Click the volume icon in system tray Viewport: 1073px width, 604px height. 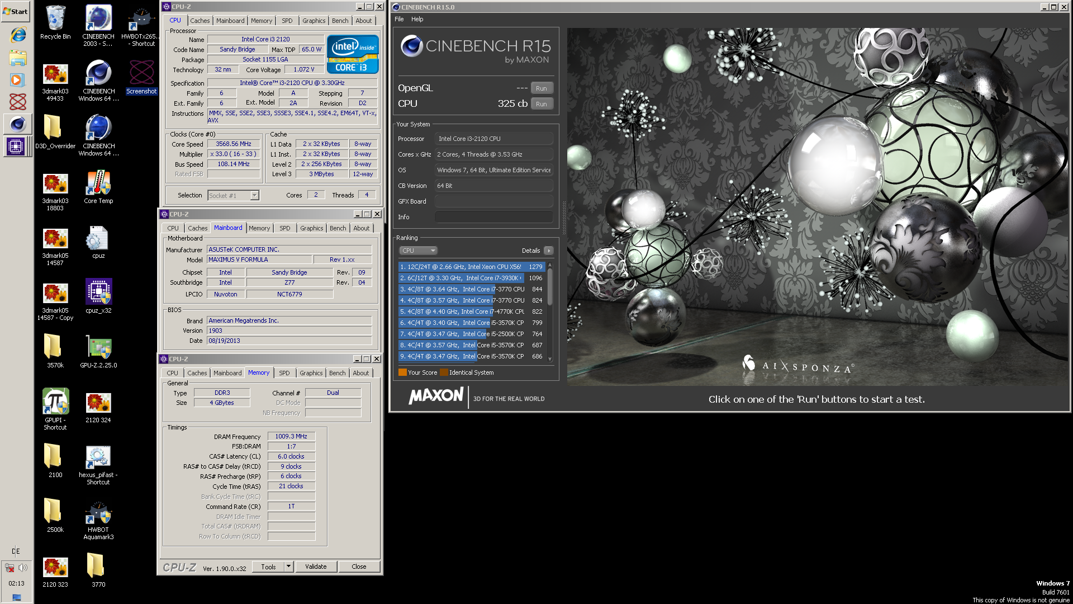tap(23, 568)
